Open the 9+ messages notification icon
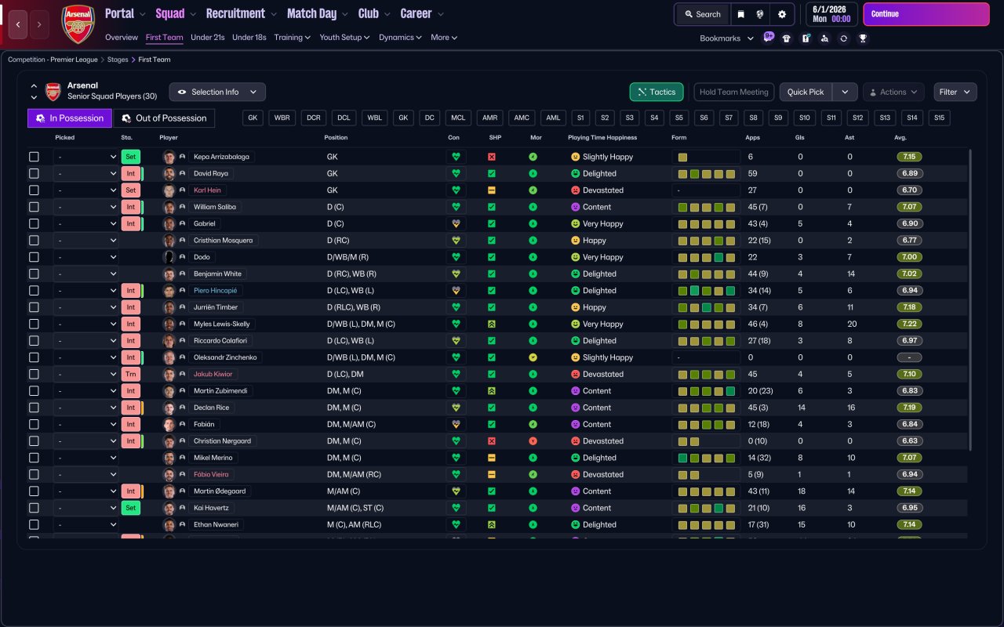Viewport: 1004px width, 627px height. [768, 38]
